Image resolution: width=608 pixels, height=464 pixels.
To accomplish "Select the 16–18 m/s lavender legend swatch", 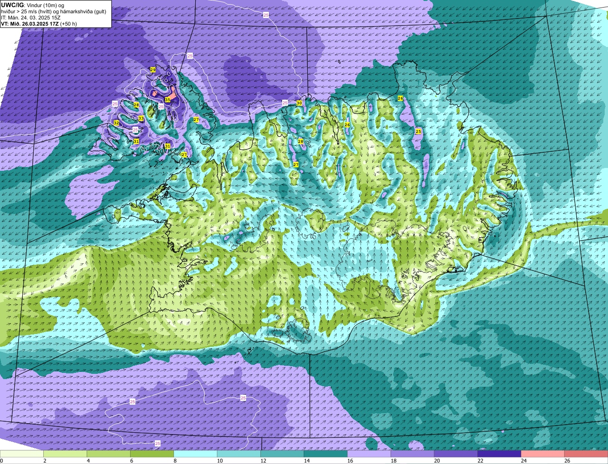I will click(x=369, y=454).
